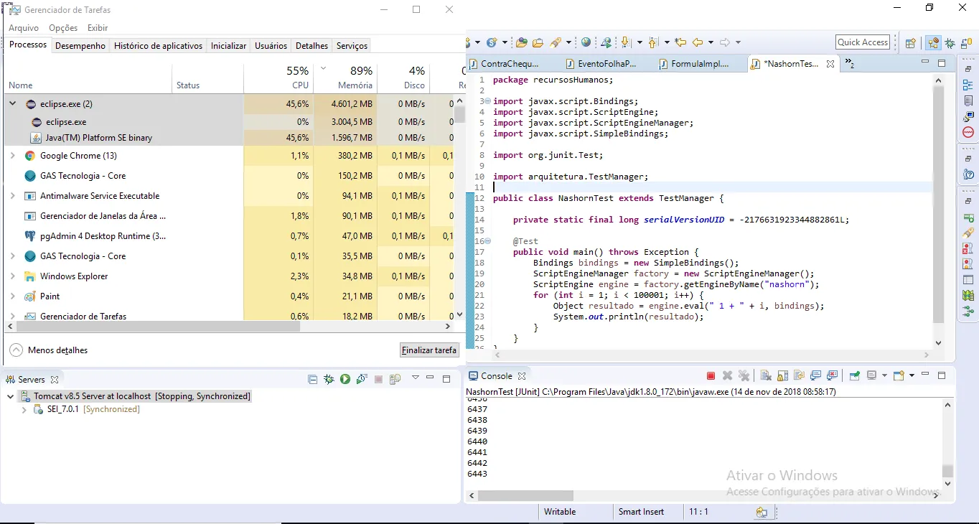
Task: Switch to Desempenho tab
Action: 80,46
